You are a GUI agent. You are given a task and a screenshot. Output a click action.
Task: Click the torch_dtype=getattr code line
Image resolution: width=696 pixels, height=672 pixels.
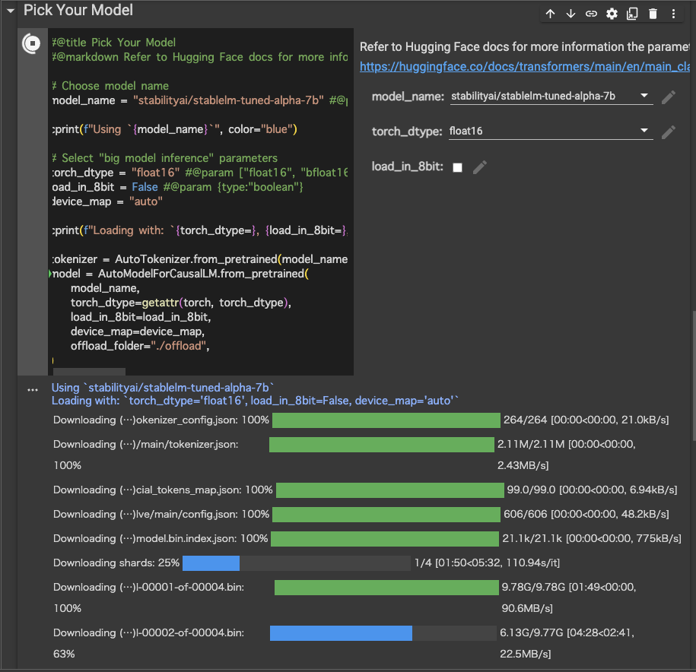181,303
